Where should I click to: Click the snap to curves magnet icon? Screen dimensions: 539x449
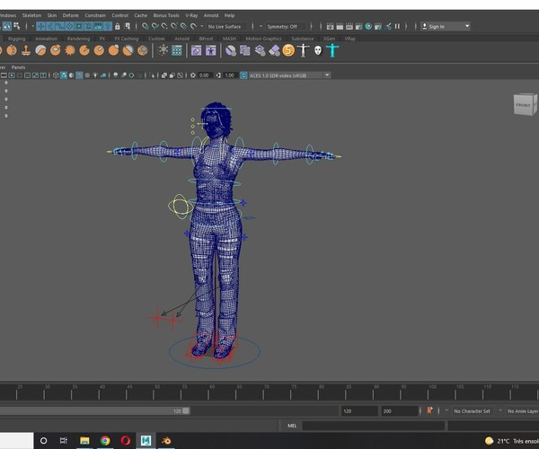pyautogui.click(x=155, y=26)
